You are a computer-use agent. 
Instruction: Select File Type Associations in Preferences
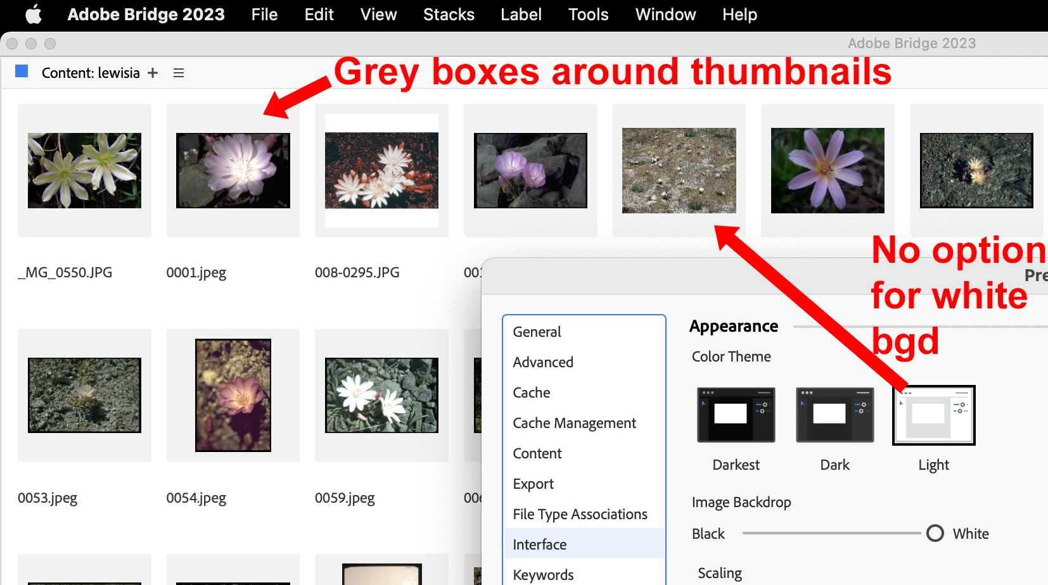584,514
